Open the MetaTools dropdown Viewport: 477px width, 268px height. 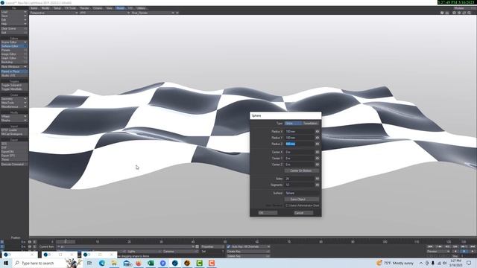click(14, 103)
